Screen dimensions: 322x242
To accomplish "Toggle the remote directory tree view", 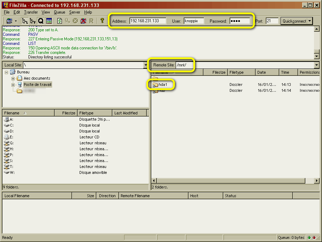I will 33,21.
